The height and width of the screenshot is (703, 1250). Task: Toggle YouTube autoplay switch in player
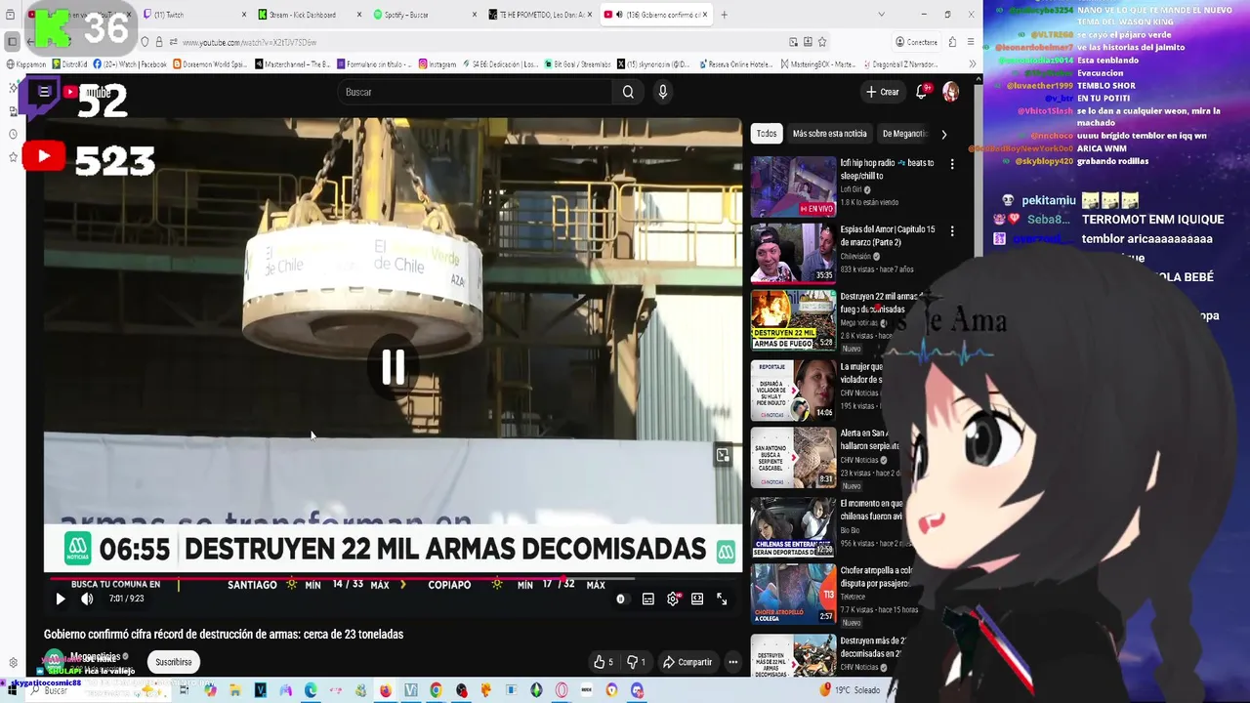(x=621, y=599)
